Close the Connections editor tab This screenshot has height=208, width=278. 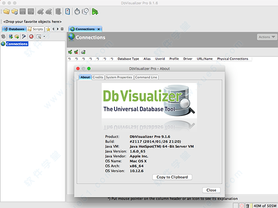[x=99, y=29]
